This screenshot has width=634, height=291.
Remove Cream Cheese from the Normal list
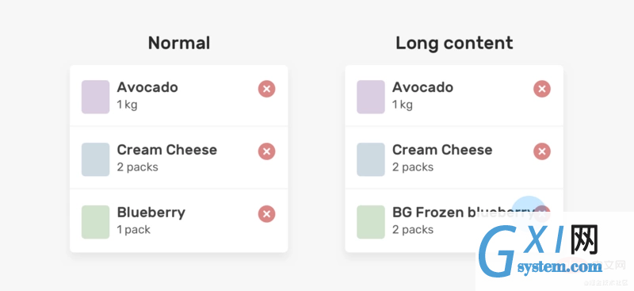tap(267, 151)
